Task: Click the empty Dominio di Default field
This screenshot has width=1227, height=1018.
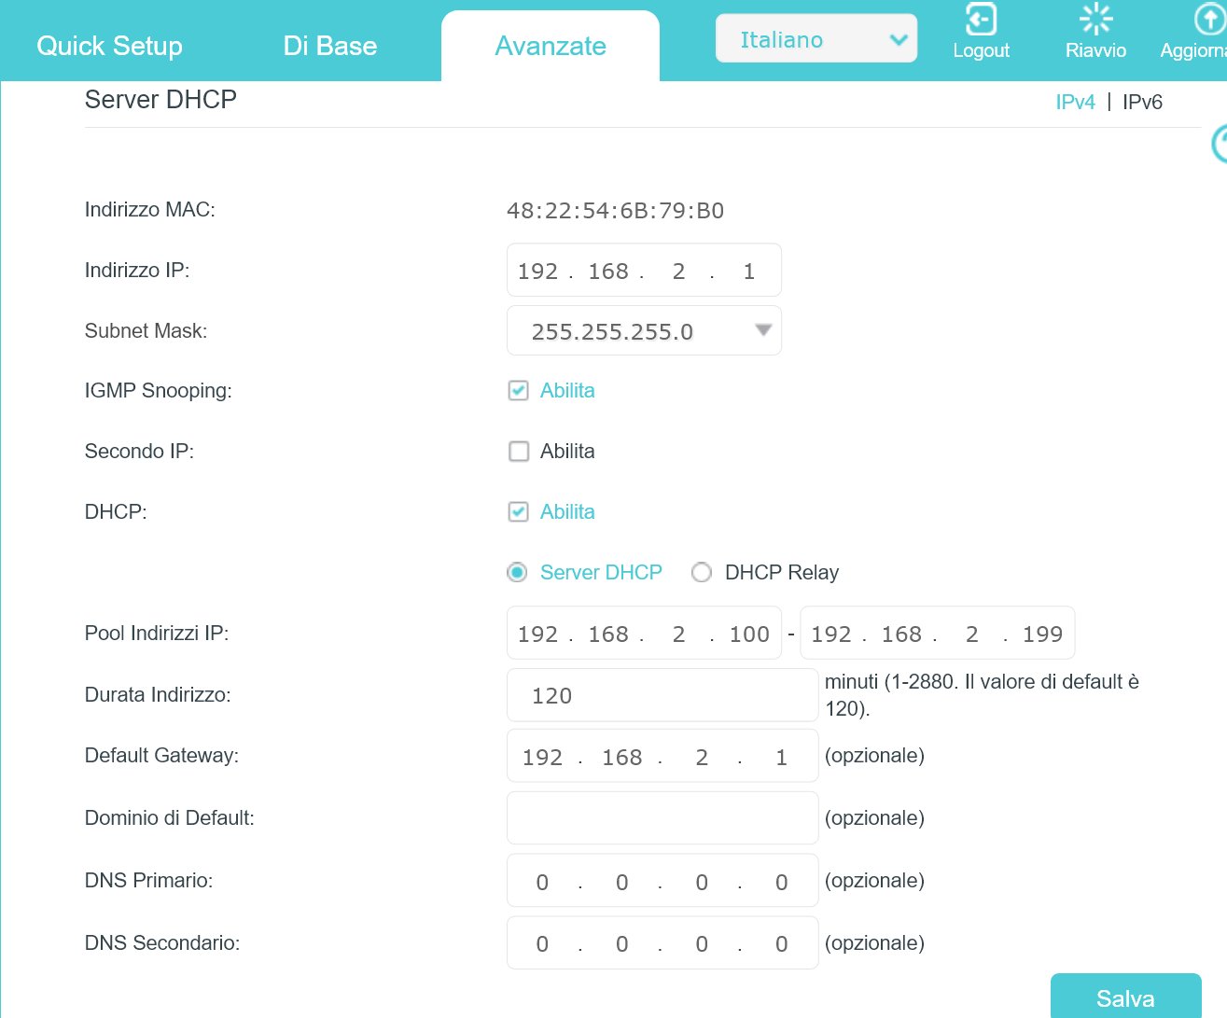Action: tap(662, 818)
